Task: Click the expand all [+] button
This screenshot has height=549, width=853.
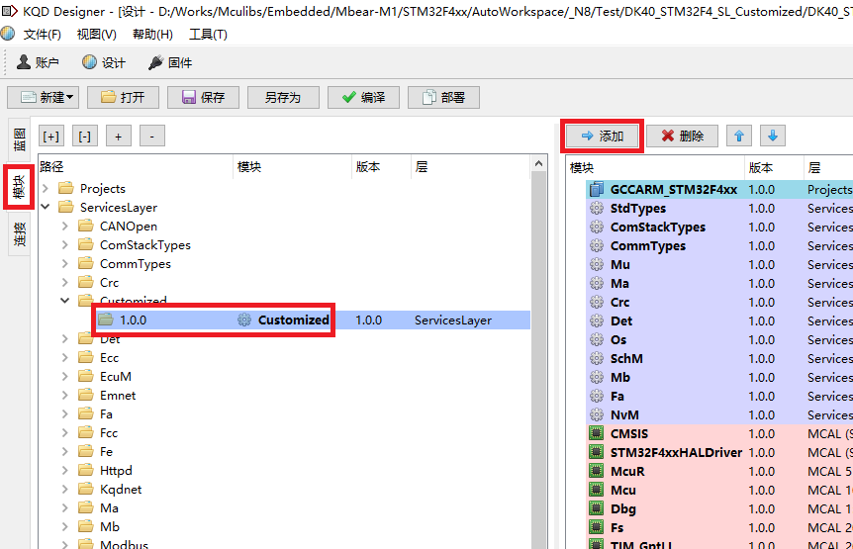Action: [x=50, y=136]
